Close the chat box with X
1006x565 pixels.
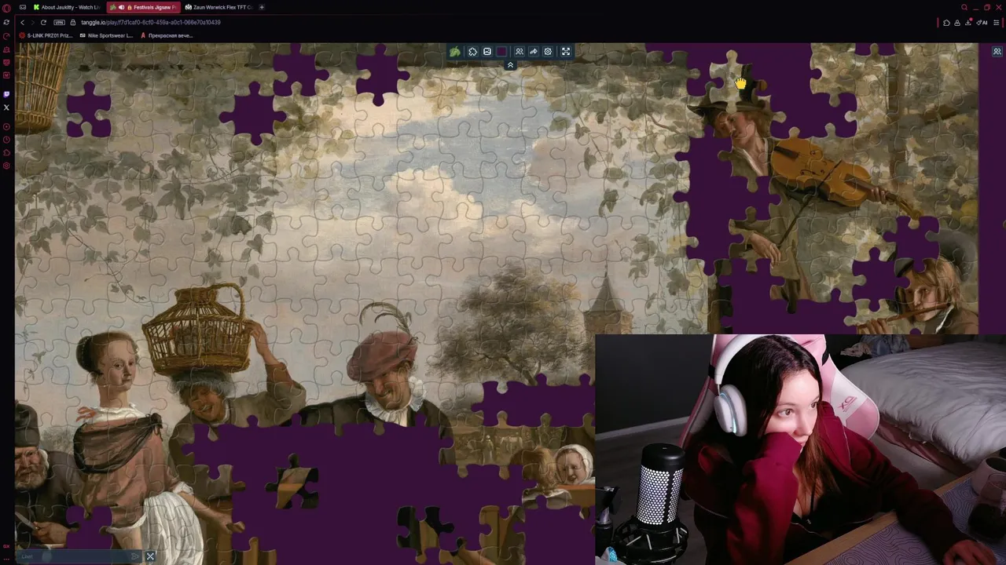[150, 556]
